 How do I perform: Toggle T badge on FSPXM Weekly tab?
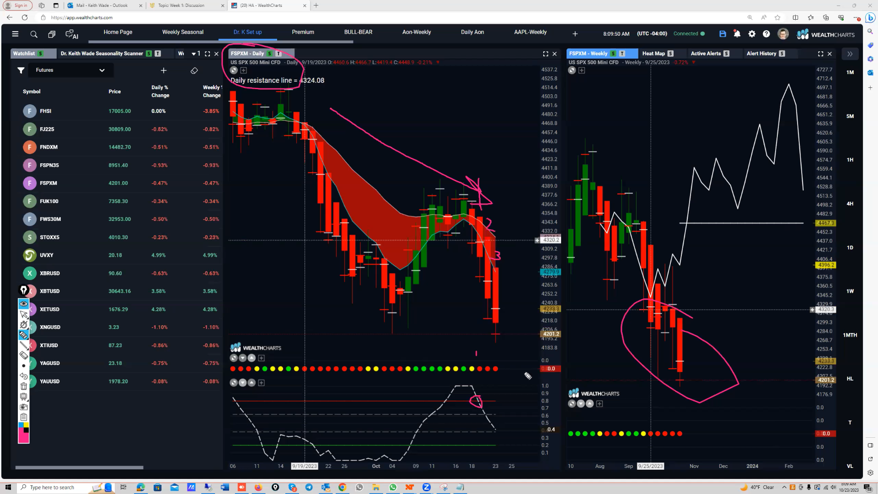pos(622,54)
